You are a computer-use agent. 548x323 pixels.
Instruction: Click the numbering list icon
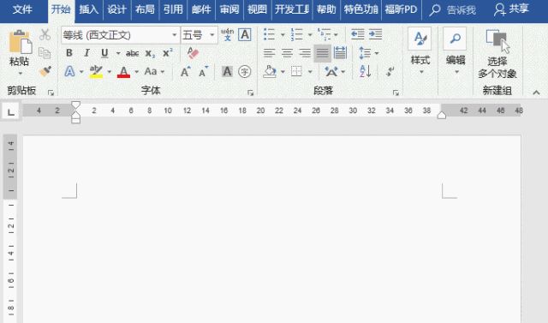pos(297,34)
